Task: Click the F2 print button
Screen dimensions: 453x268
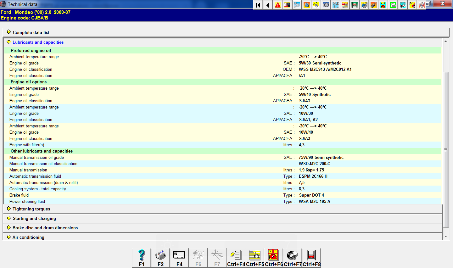Action: click(x=160, y=258)
